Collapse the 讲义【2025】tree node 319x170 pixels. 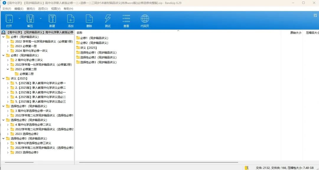click(x=3, y=78)
